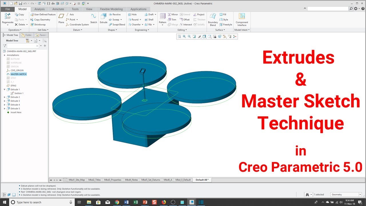Expand Extrude 2 in model tree

pyautogui.click(x=5, y=97)
